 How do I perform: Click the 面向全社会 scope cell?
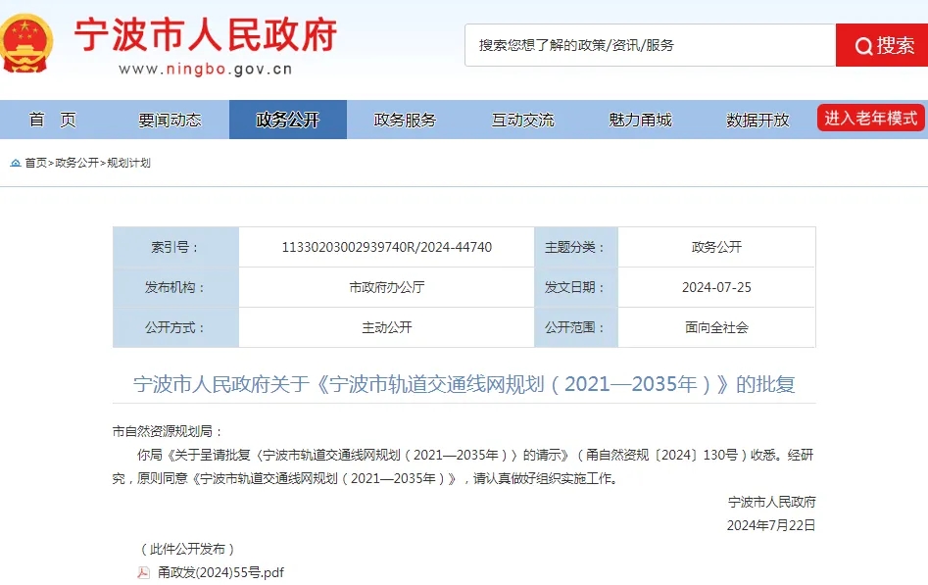716,327
